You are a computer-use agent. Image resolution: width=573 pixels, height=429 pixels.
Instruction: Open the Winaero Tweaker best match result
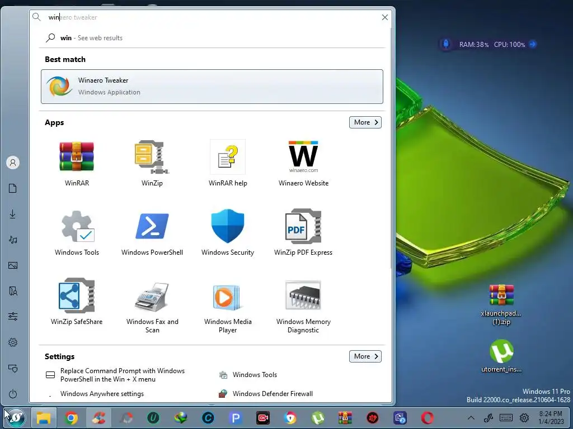[x=212, y=87]
